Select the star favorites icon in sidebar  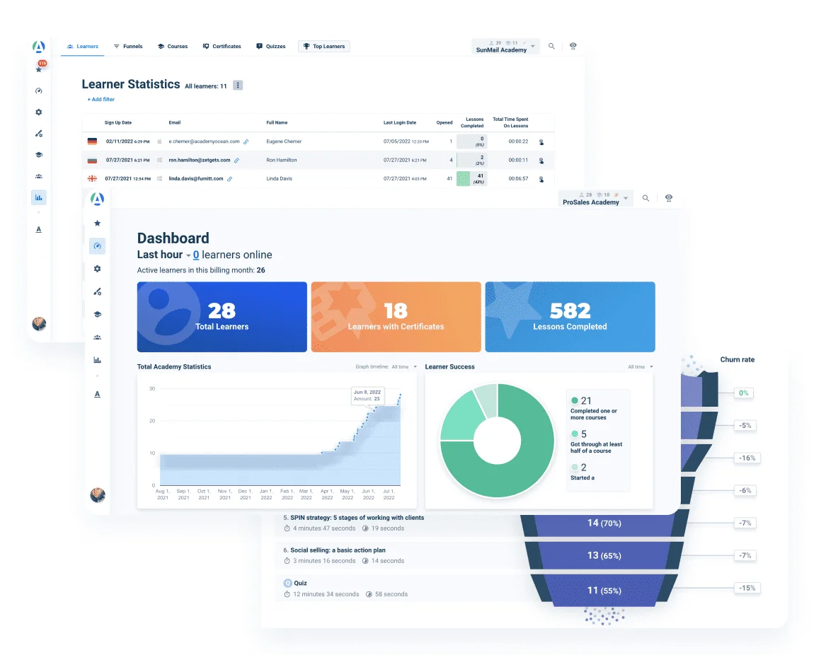(97, 223)
